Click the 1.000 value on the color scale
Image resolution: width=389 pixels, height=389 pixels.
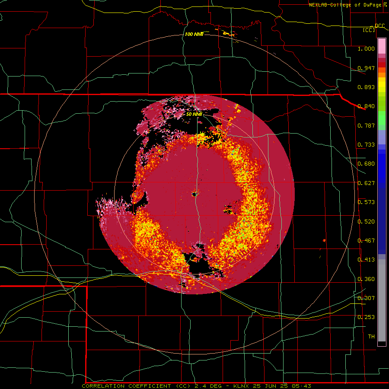[x=366, y=48]
